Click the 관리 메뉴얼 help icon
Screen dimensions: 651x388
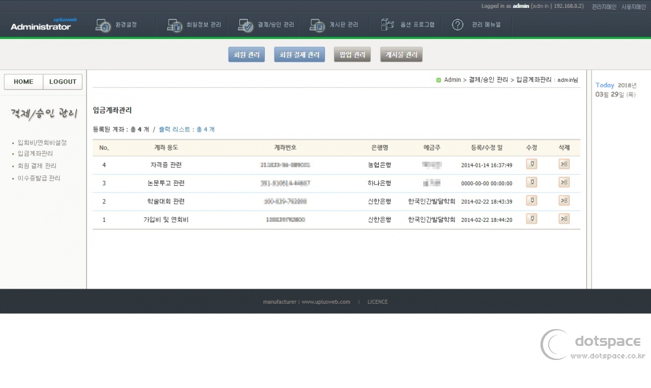(457, 25)
